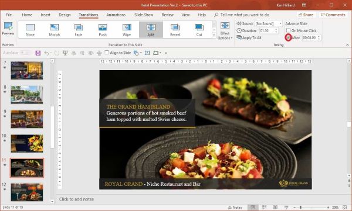Select slide 12 thumbnail
This screenshot has width=352, height=211.
[27, 192]
